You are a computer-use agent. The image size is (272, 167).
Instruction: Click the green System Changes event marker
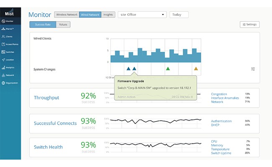(x=168, y=68)
